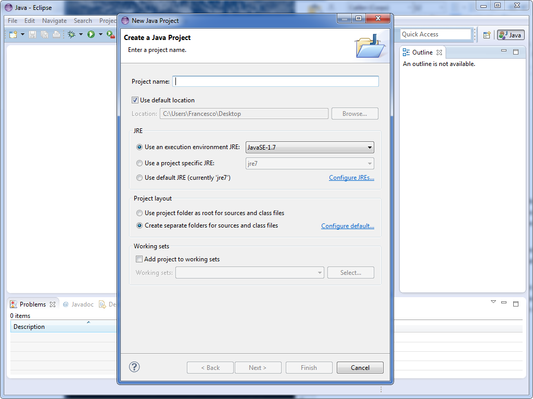Image resolution: width=533 pixels, height=399 pixels.
Task: Maximize the Outline view panel
Action: [516, 52]
